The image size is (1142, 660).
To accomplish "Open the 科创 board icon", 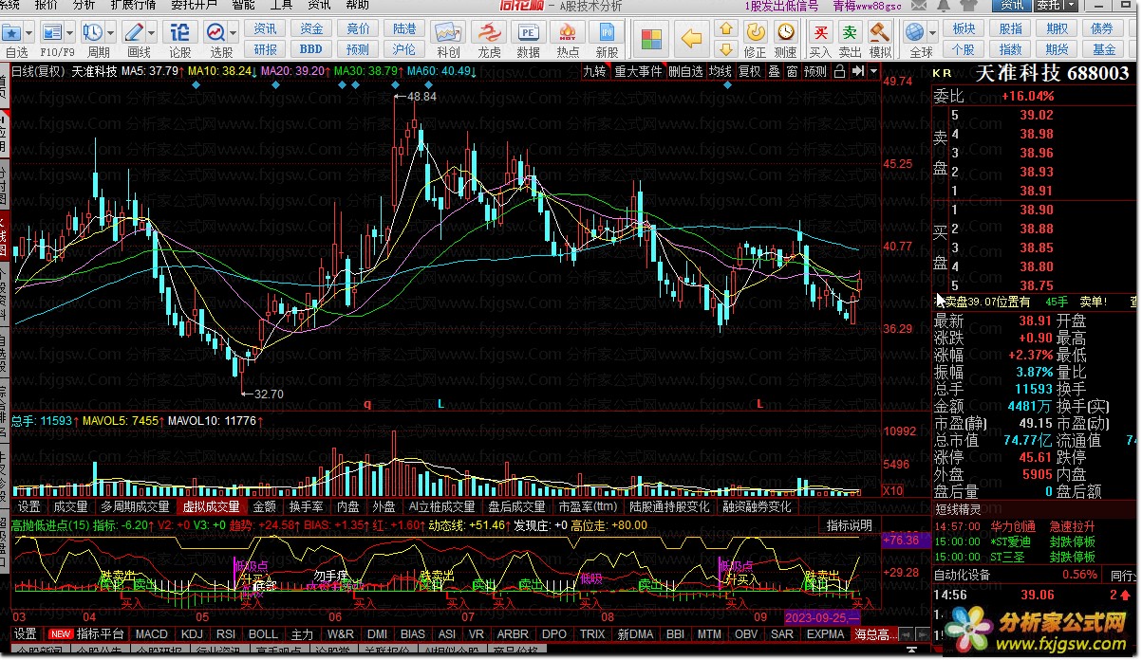I will [x=449, y=33].
